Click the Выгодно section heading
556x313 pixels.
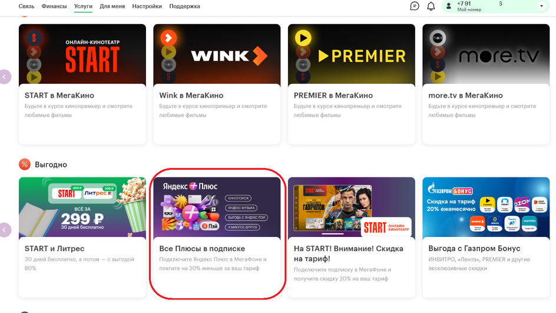click(x=51, y=164)
